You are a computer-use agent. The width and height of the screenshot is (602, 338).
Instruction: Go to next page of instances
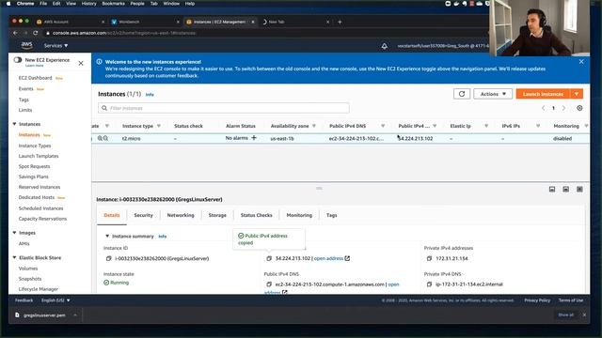[x=563, y=108]
